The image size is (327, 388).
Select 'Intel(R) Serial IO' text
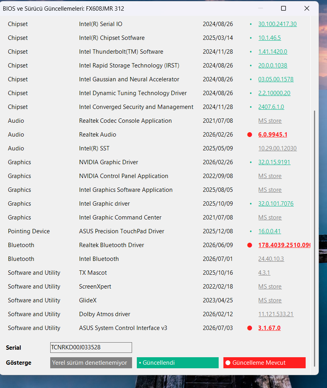pos(101,24)
